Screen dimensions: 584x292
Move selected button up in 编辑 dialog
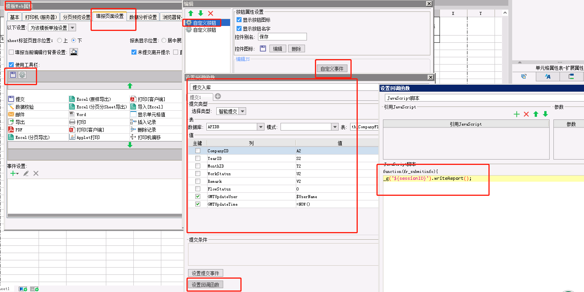click(191, 13)
